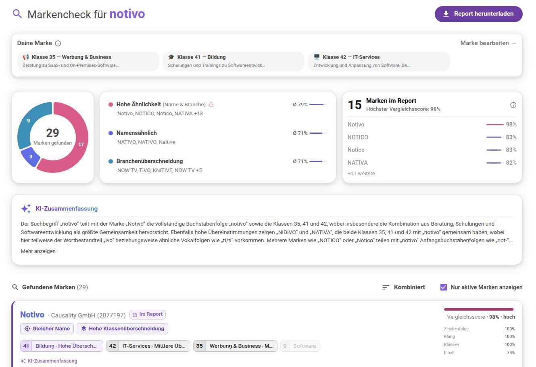The image size is (536, 367).
Task: Select class chip 42 IT-Services
Action: coord(148,346)
